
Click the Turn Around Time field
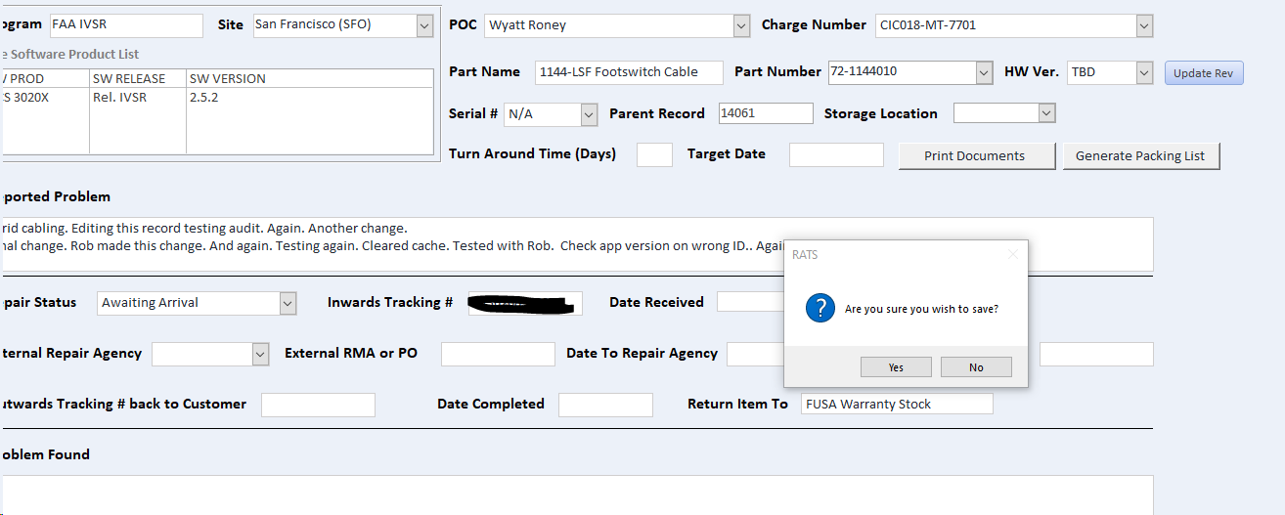click(654, 154)
